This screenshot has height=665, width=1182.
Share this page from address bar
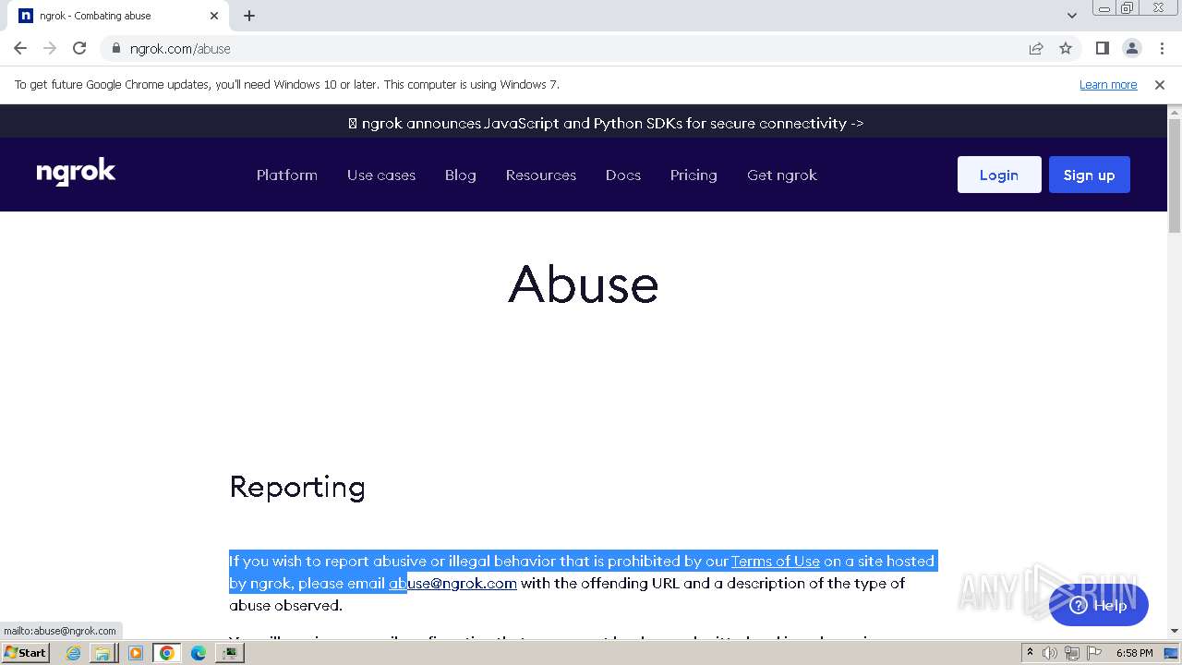coord(1036,48)
